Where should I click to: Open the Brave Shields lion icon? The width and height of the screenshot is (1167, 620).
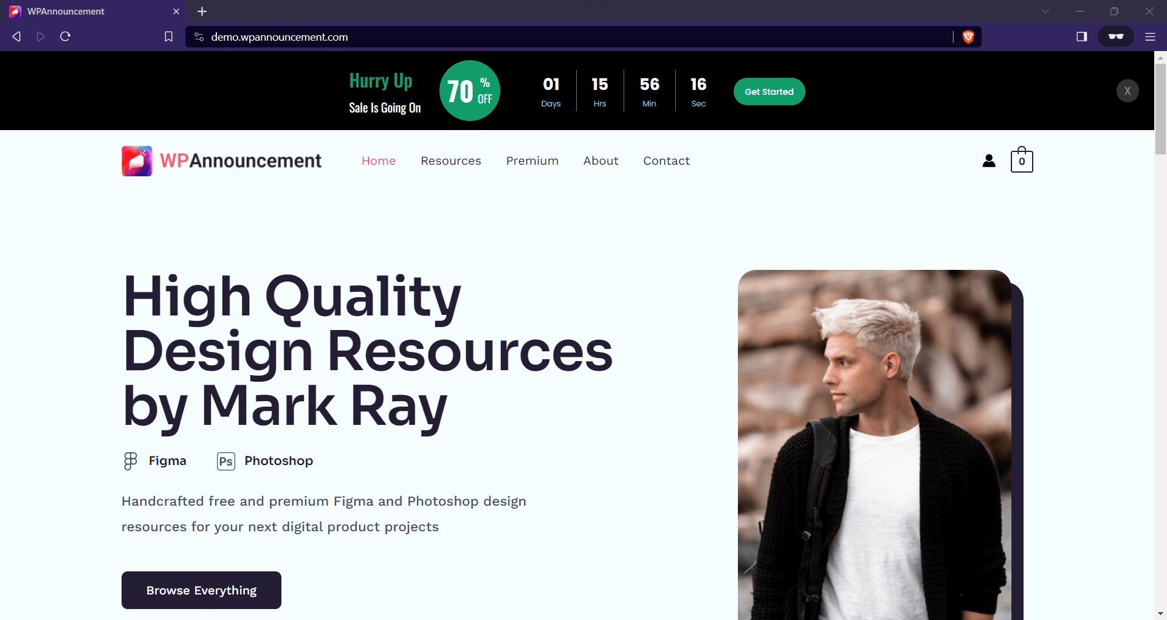[968, 37]
